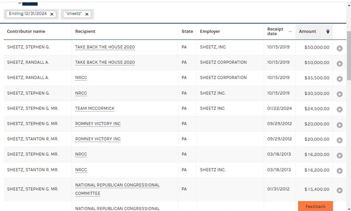The height and width of the screenshot is (211, 351).
Task: Expand the $30,500.00 NRCC contribution row
Action: tap(339, 94)
